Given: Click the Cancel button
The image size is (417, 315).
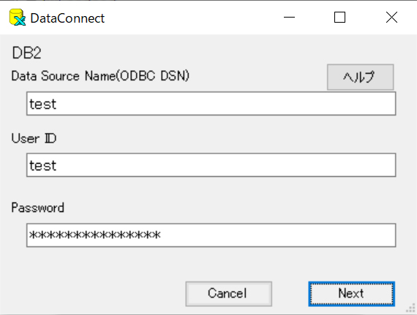Looking at the screenshot, I should pyautogui.click(x=229, y=294).
